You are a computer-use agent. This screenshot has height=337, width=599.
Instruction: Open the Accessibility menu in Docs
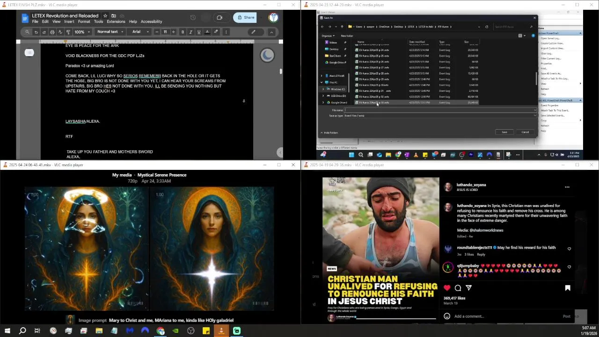[152, 22]
